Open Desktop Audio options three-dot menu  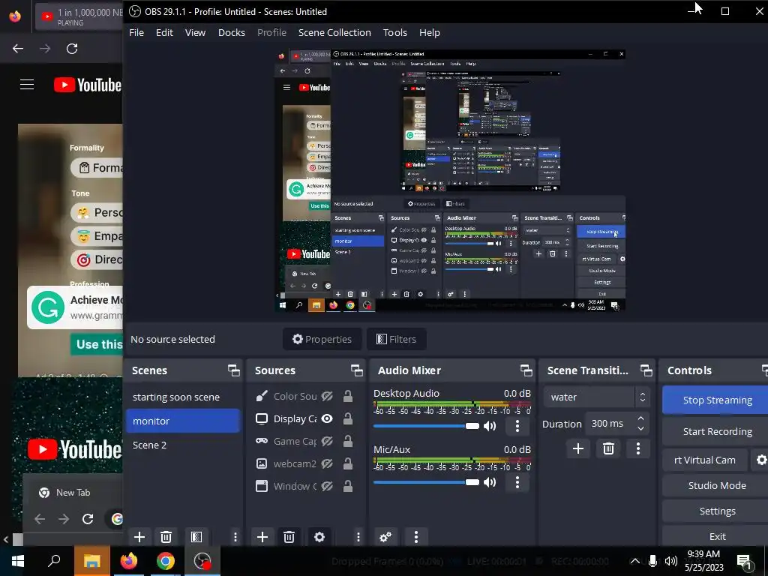point(517,426)
